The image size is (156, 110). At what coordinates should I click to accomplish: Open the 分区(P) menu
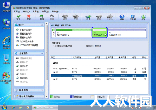click(36, 11)
